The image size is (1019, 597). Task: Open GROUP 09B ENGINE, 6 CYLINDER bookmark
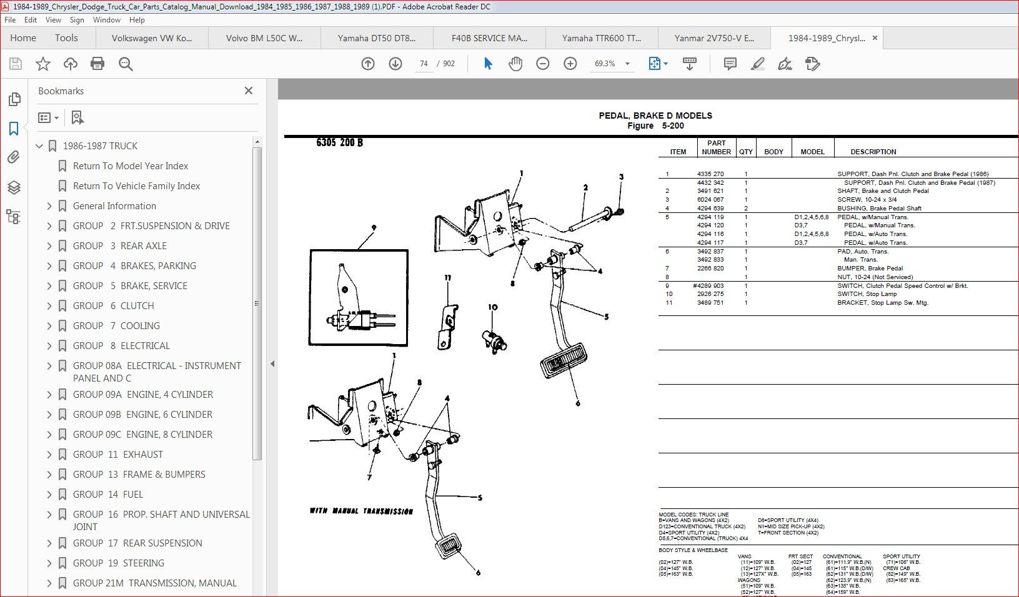pos(142,415)
